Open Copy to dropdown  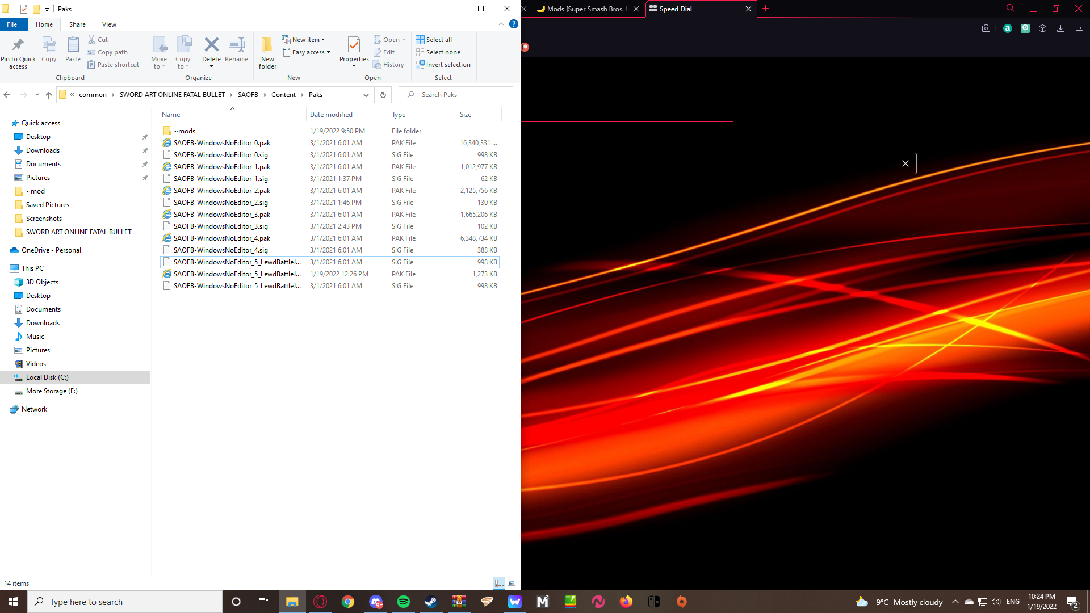tap(183, 53)
